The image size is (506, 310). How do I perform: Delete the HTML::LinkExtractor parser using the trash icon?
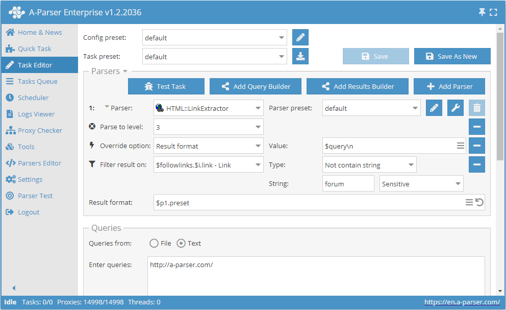coord(476,108)
